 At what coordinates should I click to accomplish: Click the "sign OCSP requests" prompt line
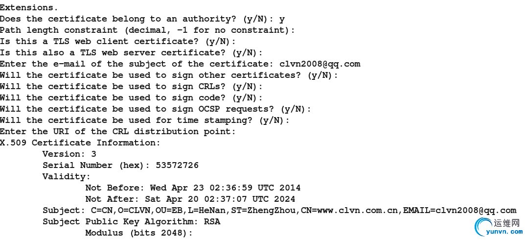pos(155,109)
